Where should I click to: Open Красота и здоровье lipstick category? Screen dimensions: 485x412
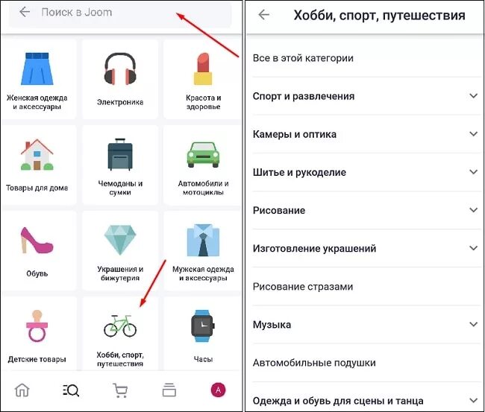click(x=203, y=69)
